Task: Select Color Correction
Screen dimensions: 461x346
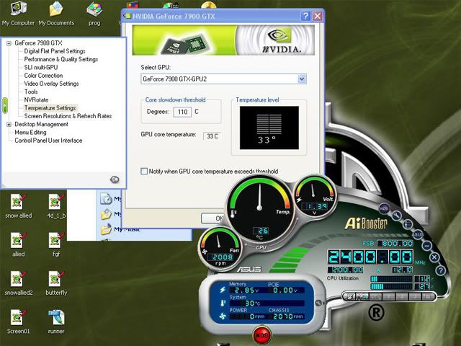Action: click(x=43, y=76)
